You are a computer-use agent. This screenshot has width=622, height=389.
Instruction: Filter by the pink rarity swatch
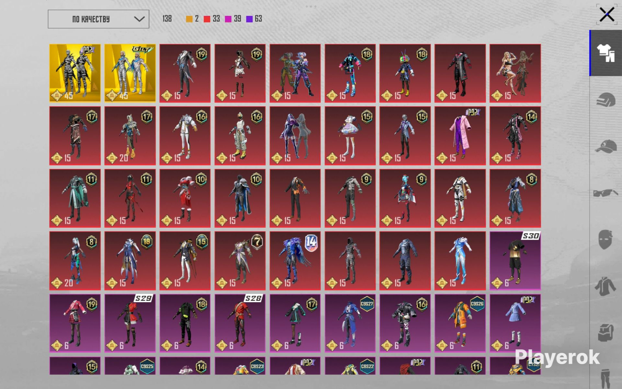click(228, 19)
